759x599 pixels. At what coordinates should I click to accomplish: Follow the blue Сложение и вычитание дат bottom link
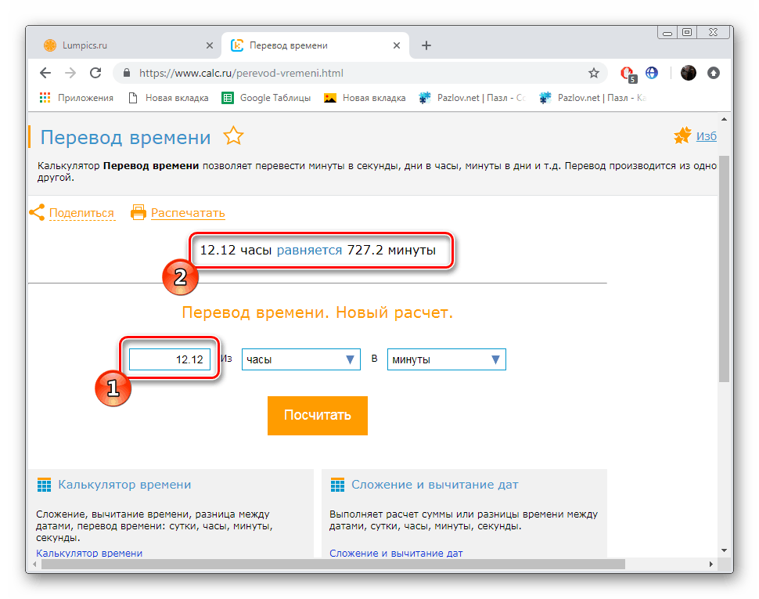pyautogui.click(x=396, y=553)
